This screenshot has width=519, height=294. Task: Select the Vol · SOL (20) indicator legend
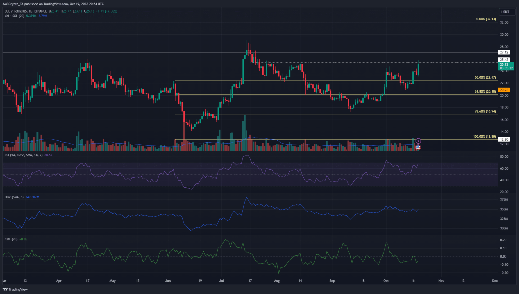[x=14, y=16]
